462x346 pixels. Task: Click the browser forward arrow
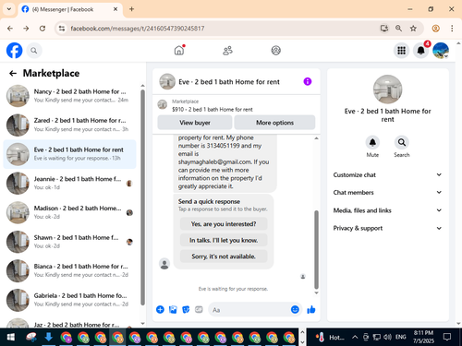(x=26, y=29)
